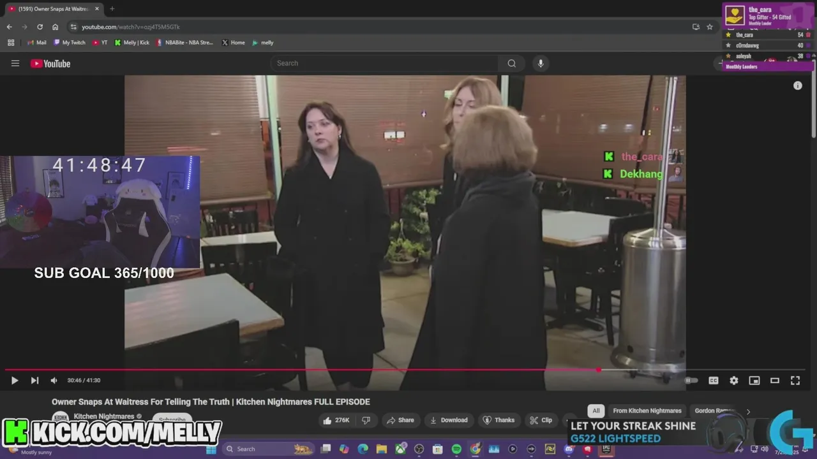
Task: Open the Kitchen Nightmares channel name
Action: pos(104,416)
